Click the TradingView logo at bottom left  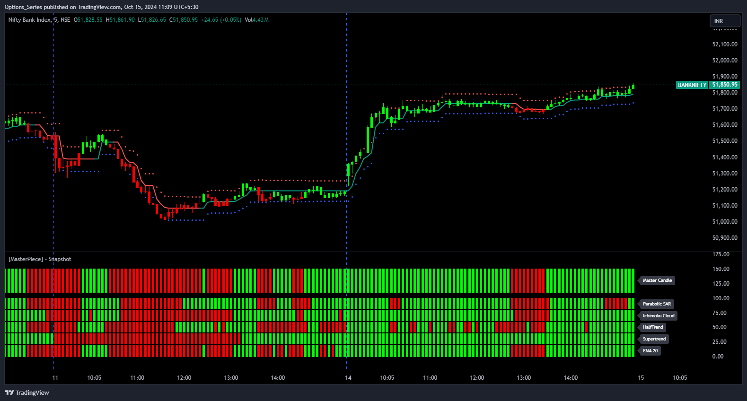point(27,392)
